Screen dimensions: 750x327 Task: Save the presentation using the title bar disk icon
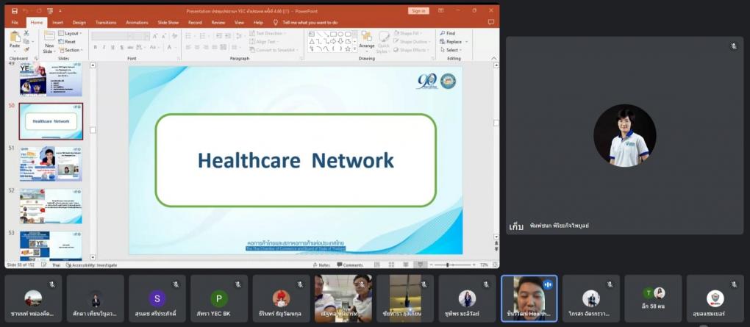(15, 10)
